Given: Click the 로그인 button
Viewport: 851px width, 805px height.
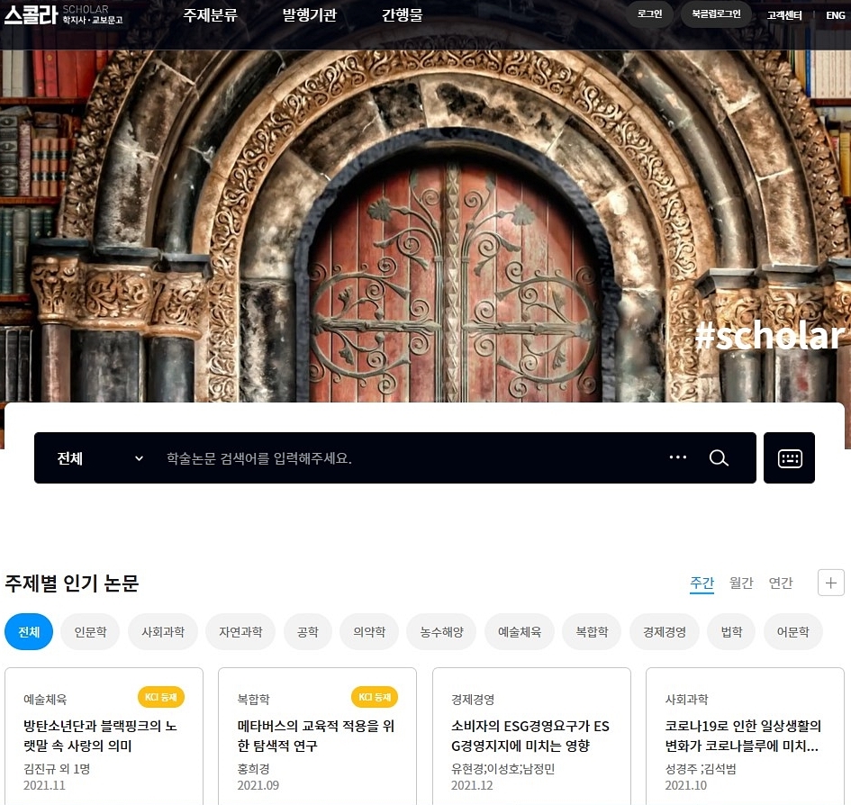Looking at the screenshot, I should click(649, 14).
